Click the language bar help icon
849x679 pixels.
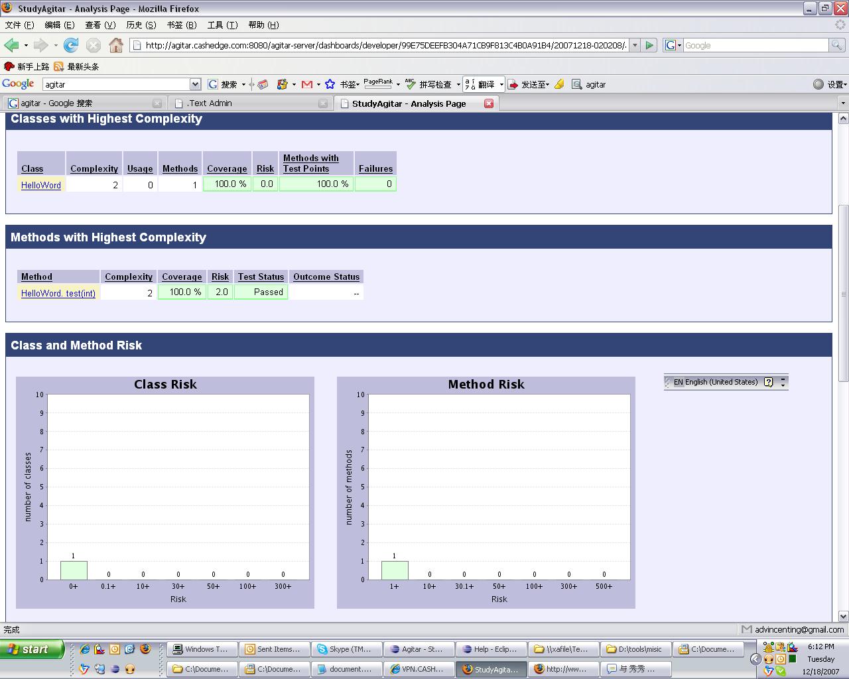(x=768, y=382)
